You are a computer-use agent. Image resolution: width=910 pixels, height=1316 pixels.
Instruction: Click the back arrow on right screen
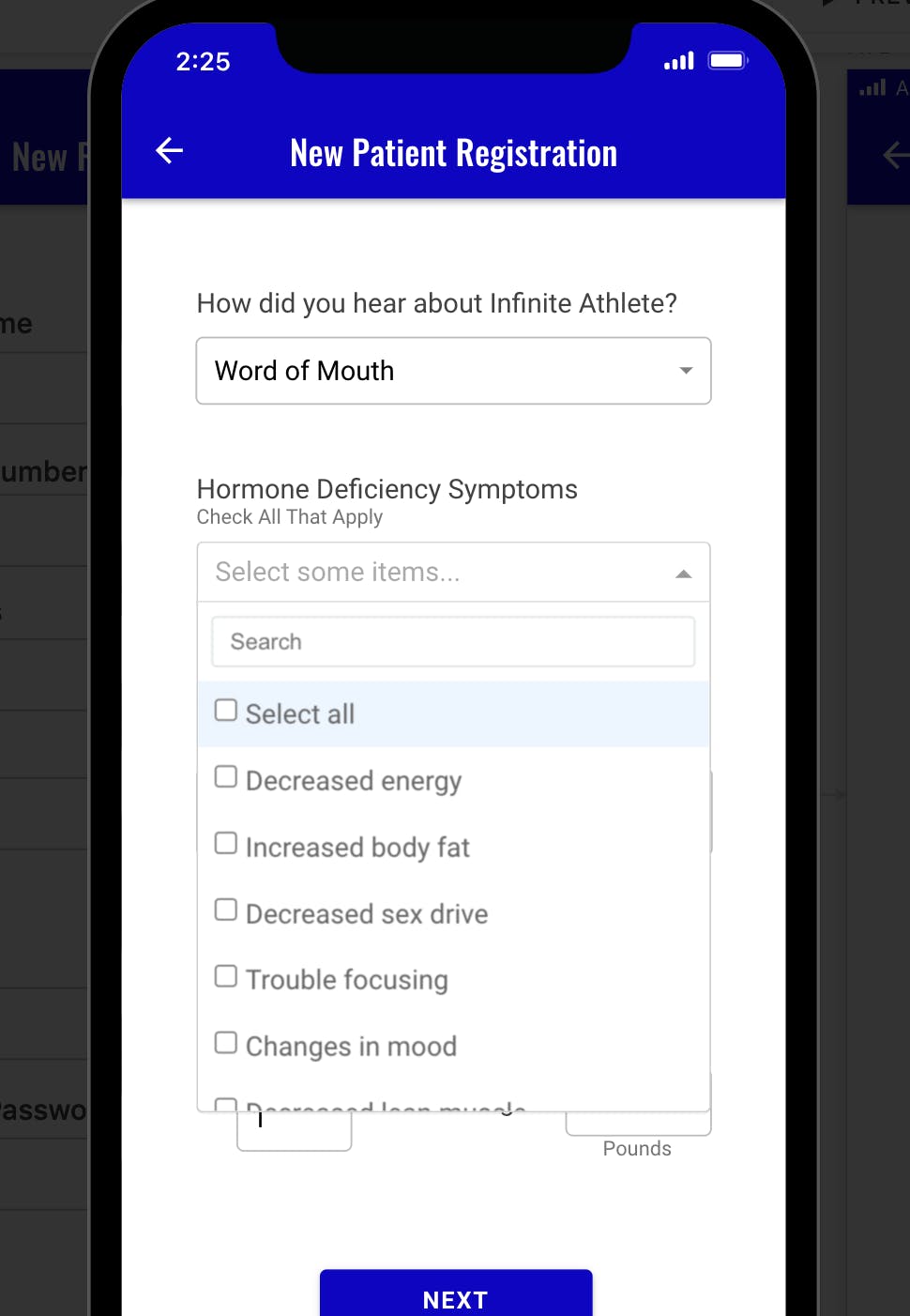895,155
